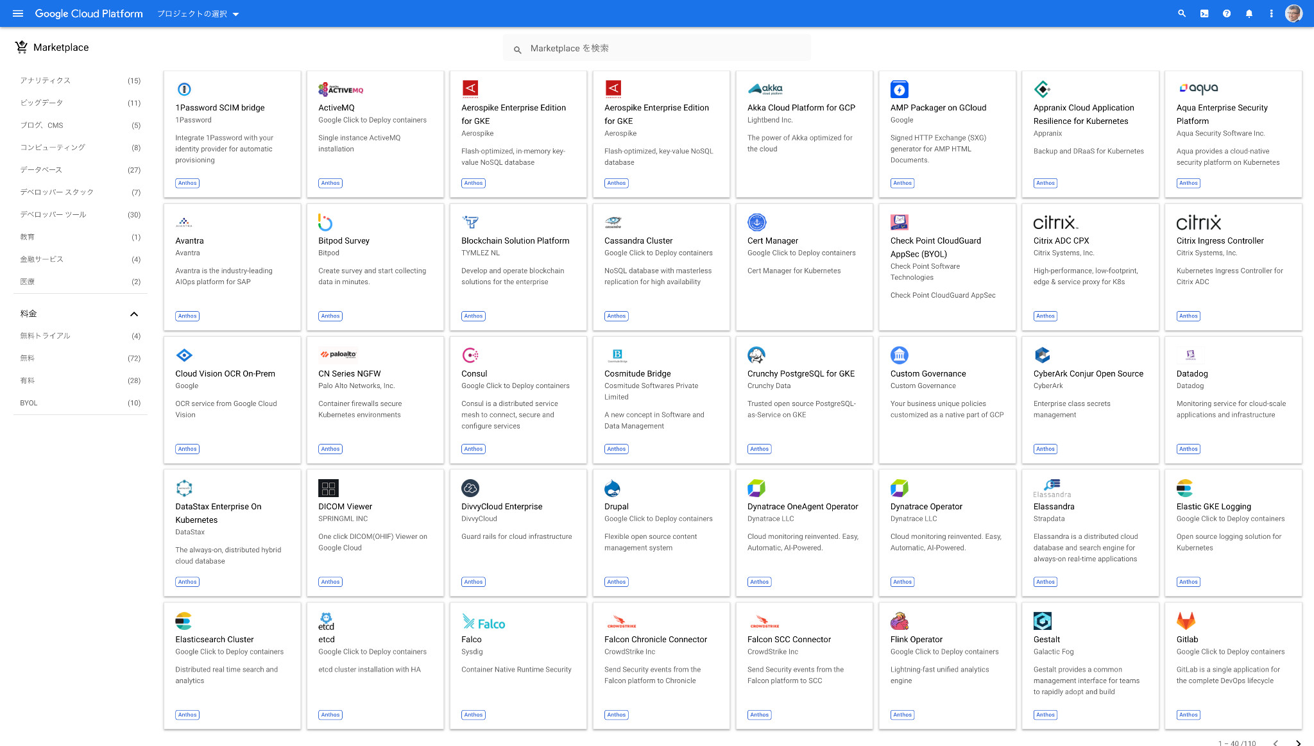Open the hamburger navigation menu
Screen dimensions: 1314x746
click(17, 13)
